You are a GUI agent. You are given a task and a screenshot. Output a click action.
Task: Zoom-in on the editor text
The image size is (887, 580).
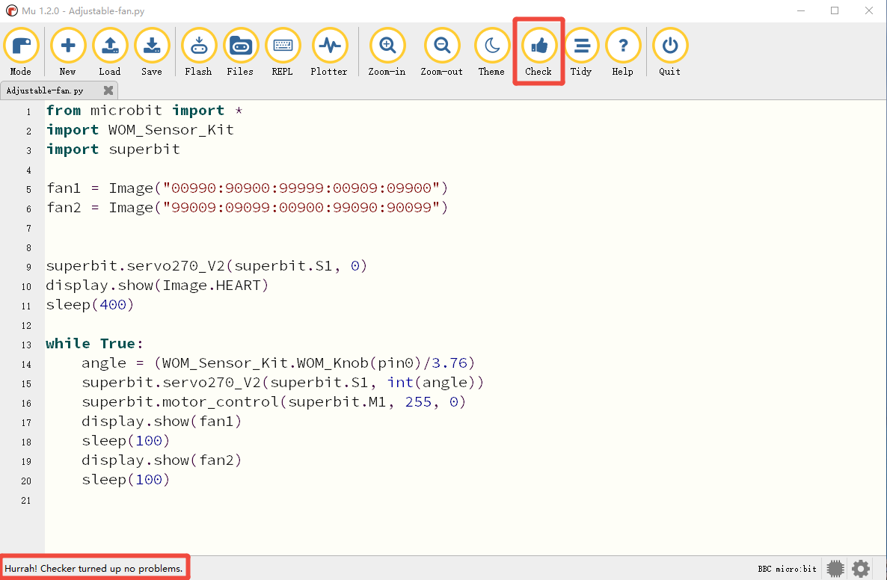coord(387,52)
